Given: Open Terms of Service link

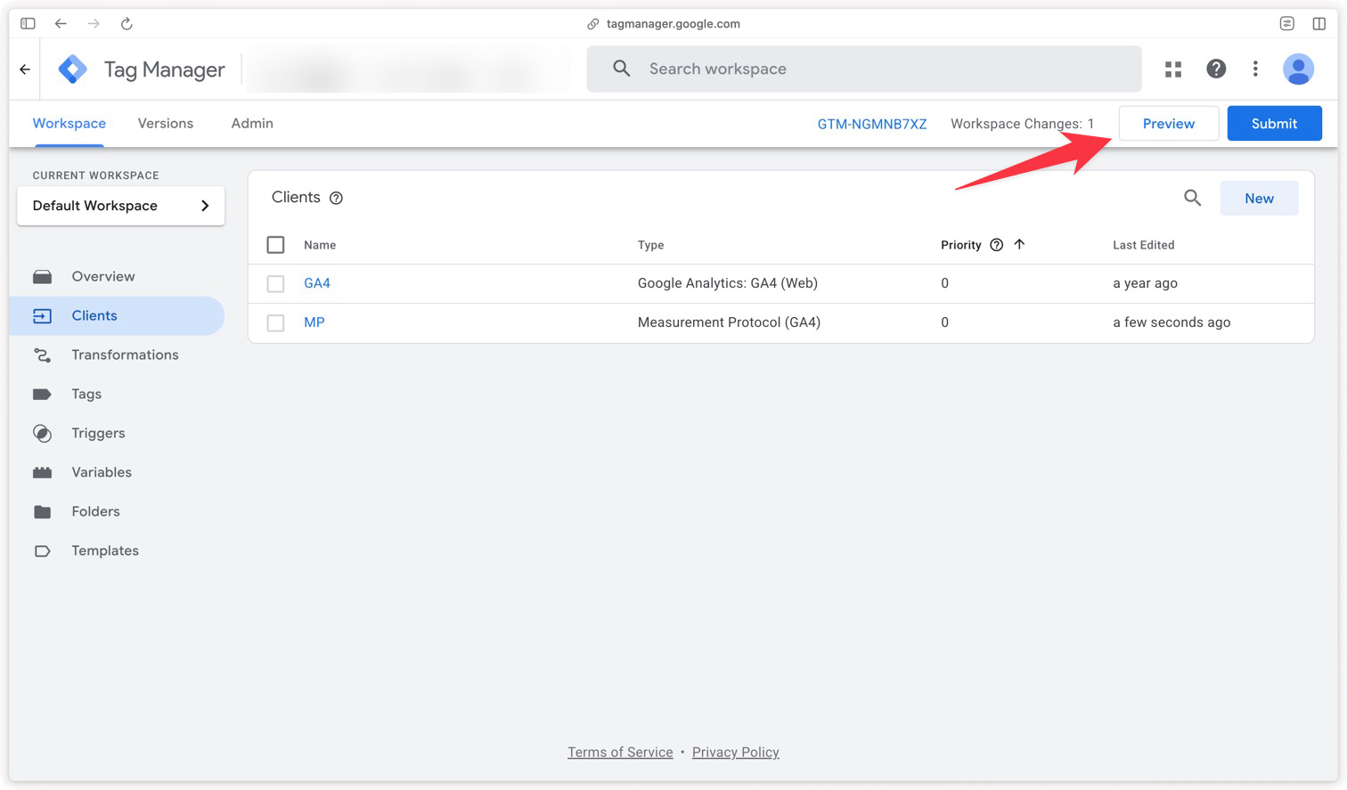Looking at the screenshot, I should click(620, 752).
